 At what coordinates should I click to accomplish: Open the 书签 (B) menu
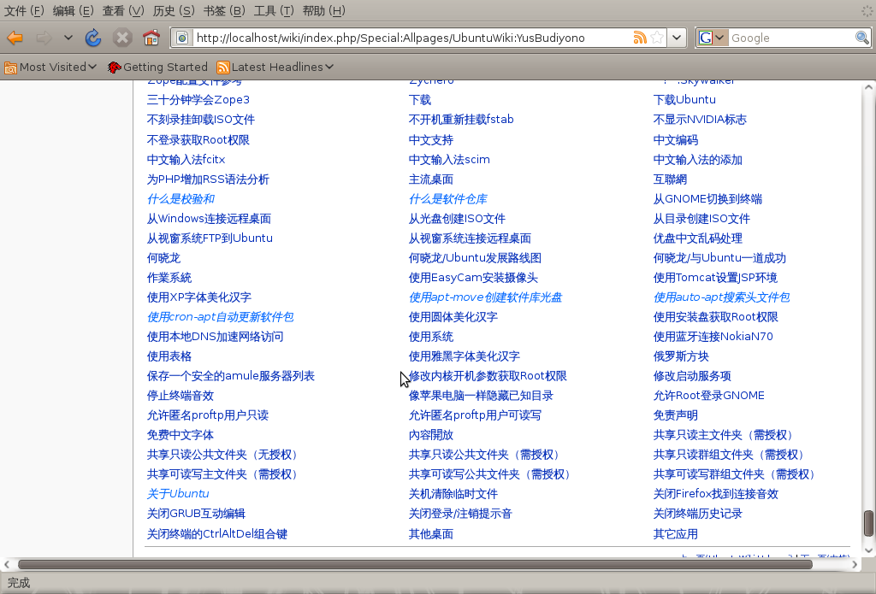[224, 11]
